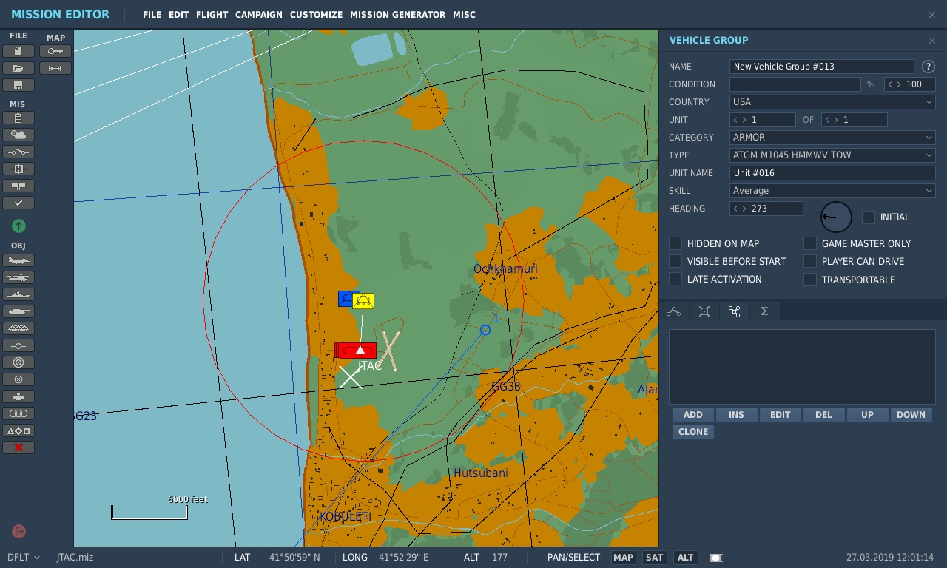Open the TYPE dropdown for vehicle
This screenshot has height=568, width=947.
coord(832,155)
